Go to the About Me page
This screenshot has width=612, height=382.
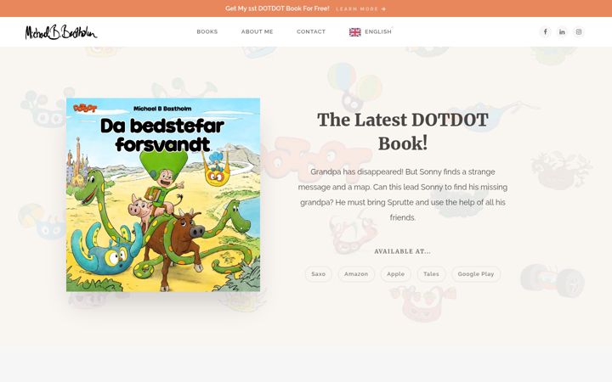pyautogui.click(x=258, y=31)
